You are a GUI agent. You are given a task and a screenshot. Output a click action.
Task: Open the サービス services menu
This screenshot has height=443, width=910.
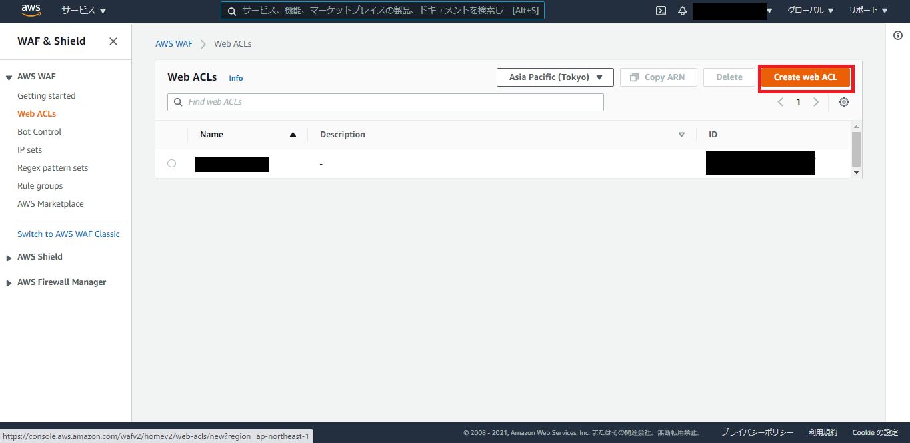point(84,11)
